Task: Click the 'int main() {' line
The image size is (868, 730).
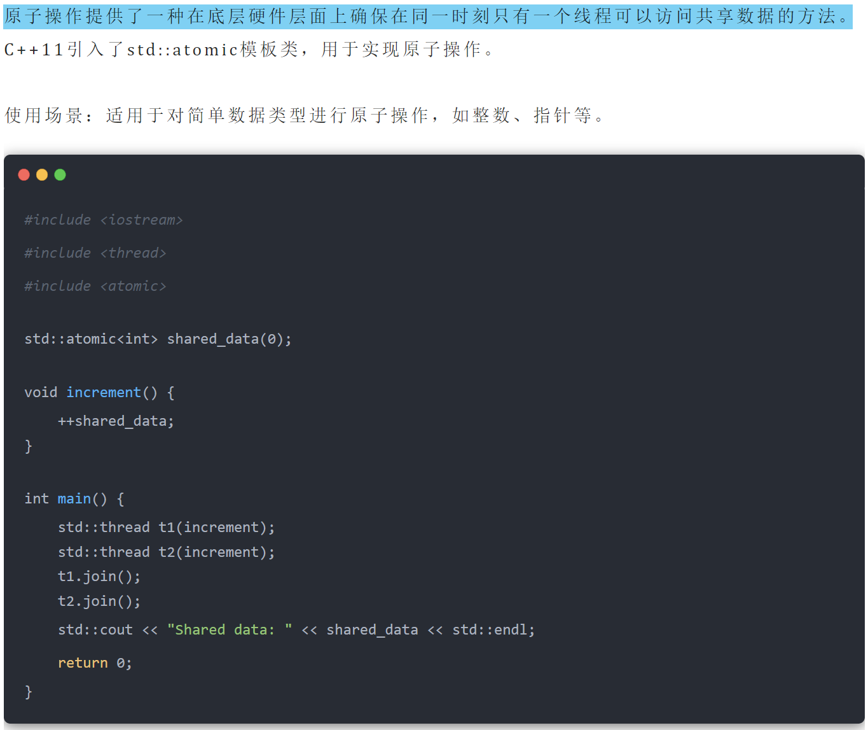Action: (74, 498)
